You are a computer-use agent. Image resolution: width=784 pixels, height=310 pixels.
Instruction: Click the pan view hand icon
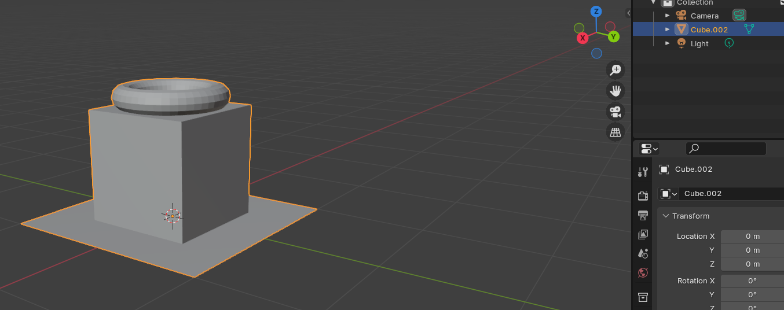pyautogui.click(x=615, y=91)
